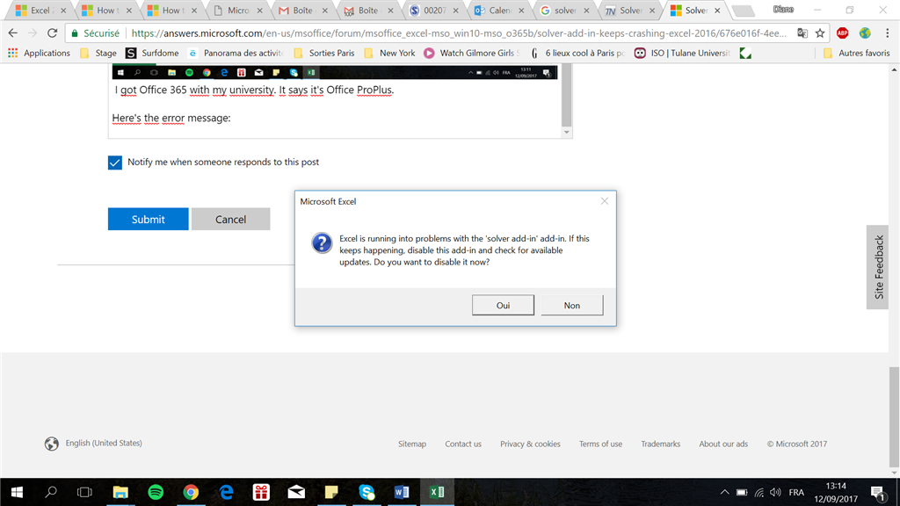The image size is (900, 506).
Task: Click Non in the Microsoft Excel dialog
Action: click(x=571, y=305)
